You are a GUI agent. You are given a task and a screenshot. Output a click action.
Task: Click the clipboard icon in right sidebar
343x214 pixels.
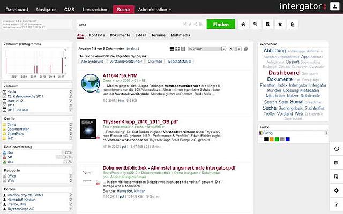point(337,163)
